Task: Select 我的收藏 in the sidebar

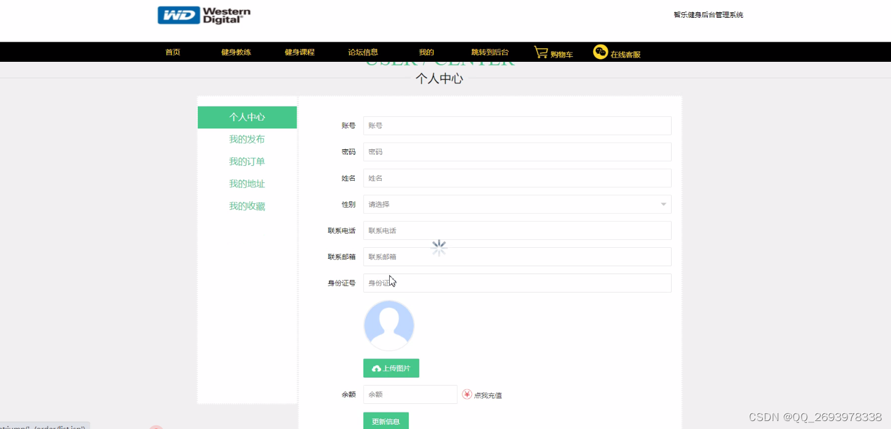Action: [x=247, y=206]
